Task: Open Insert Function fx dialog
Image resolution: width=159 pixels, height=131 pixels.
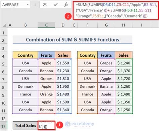Action: [x=66, y=5]
